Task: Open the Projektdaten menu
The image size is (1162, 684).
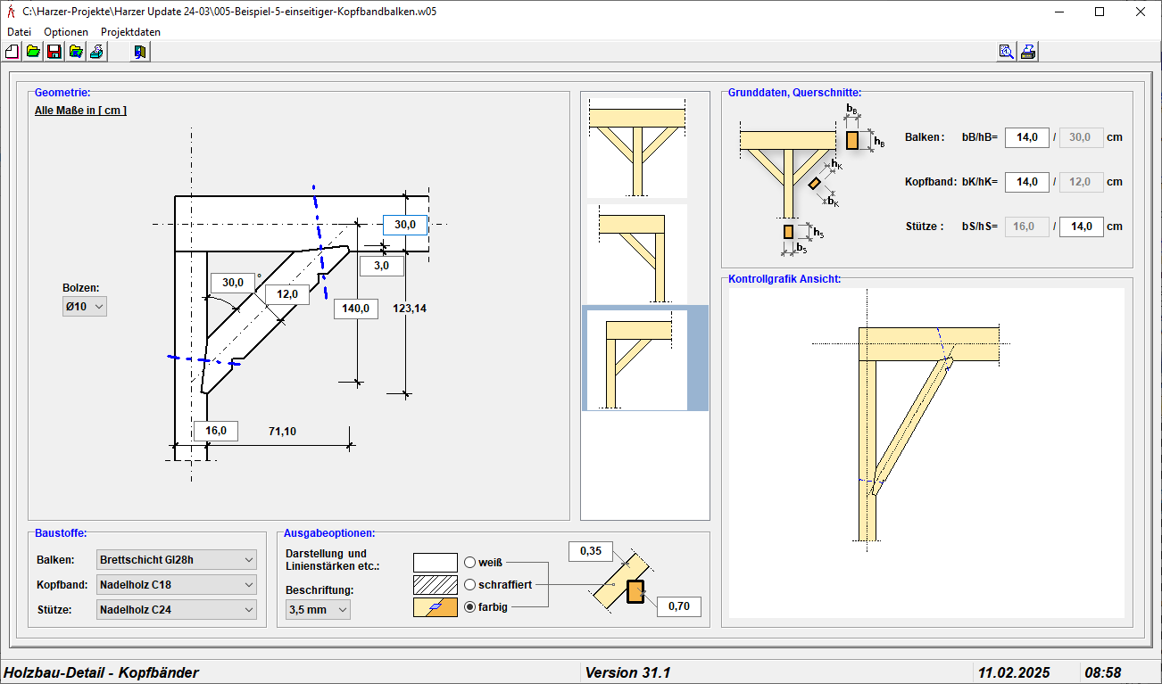Action: (130, 31)
